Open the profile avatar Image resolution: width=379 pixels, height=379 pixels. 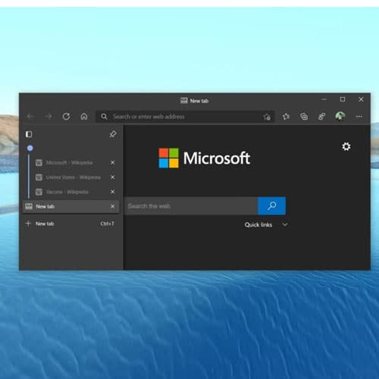pyautogui.click(x=340, y=116)
